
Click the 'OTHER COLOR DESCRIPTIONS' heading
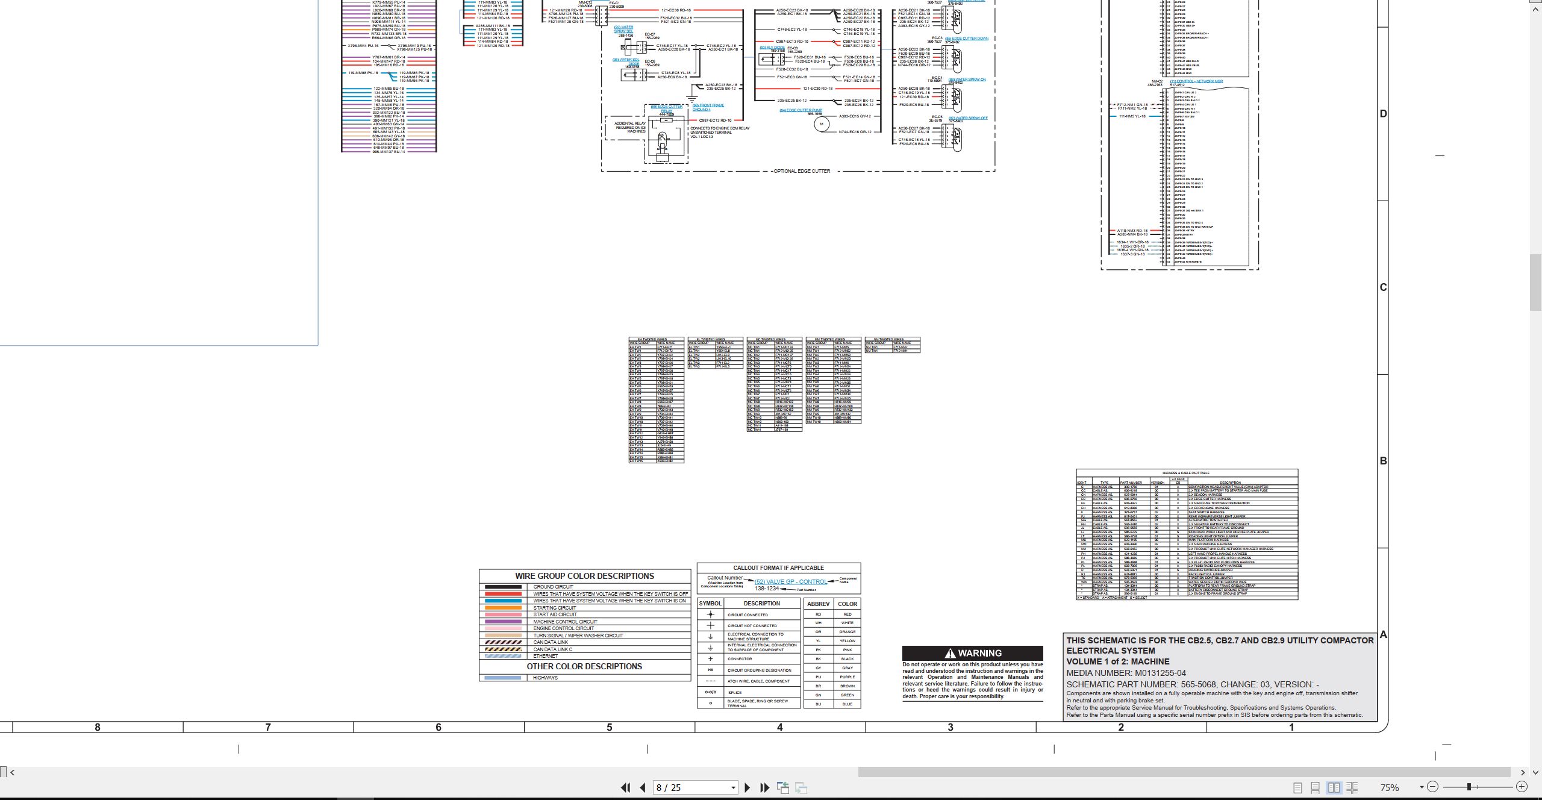tap(584, 666)
